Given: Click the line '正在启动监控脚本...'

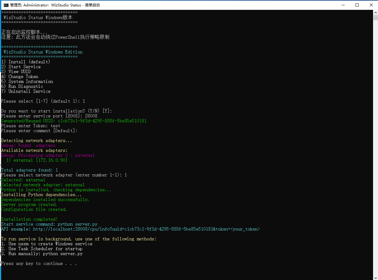Looking at the screenshot, I should point(25,32).
